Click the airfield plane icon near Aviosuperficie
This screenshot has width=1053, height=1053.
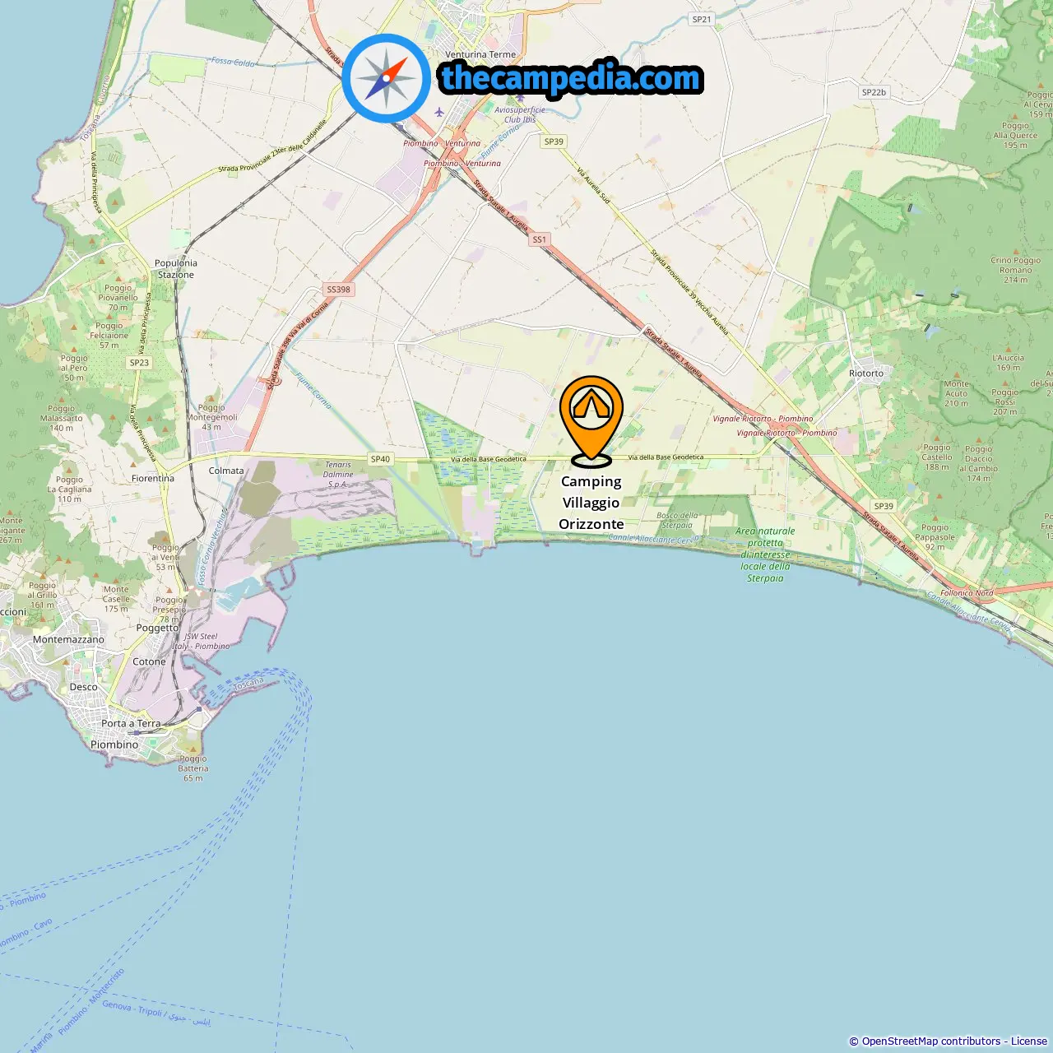pyautogui.click(x=439, y=111)
